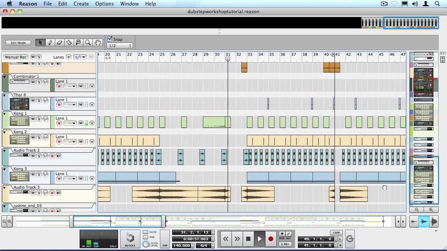Click the Rewind transport button
The image size is (447, 251).
[x=226, y=239]
